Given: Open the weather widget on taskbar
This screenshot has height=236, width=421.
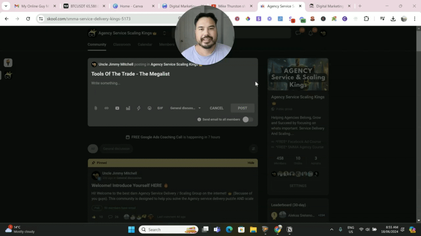Looking at the screenshot, I should pyautogui.click(x=20, y=229).
